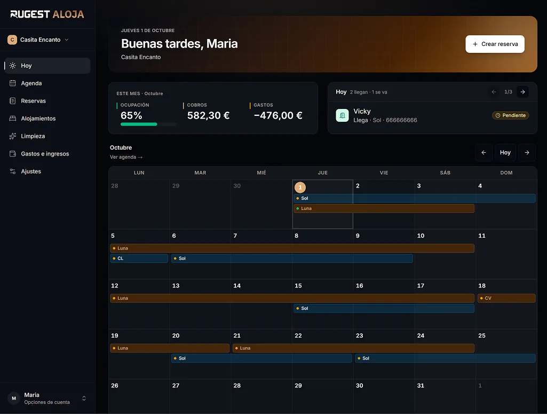547x414 pixels.
Task: Click the Vicky guest name
Action: [x=362, y=111]
